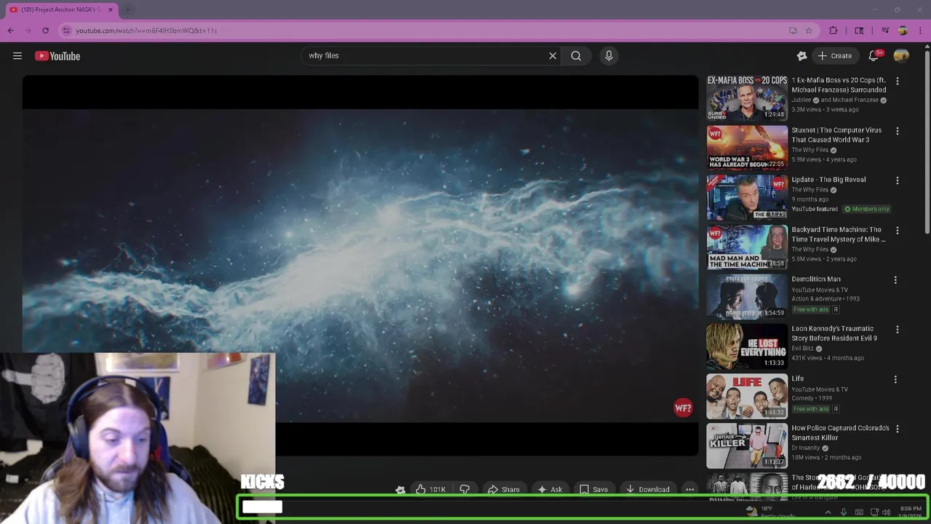Open more actions ellipsis under the video

pos(690,489)
